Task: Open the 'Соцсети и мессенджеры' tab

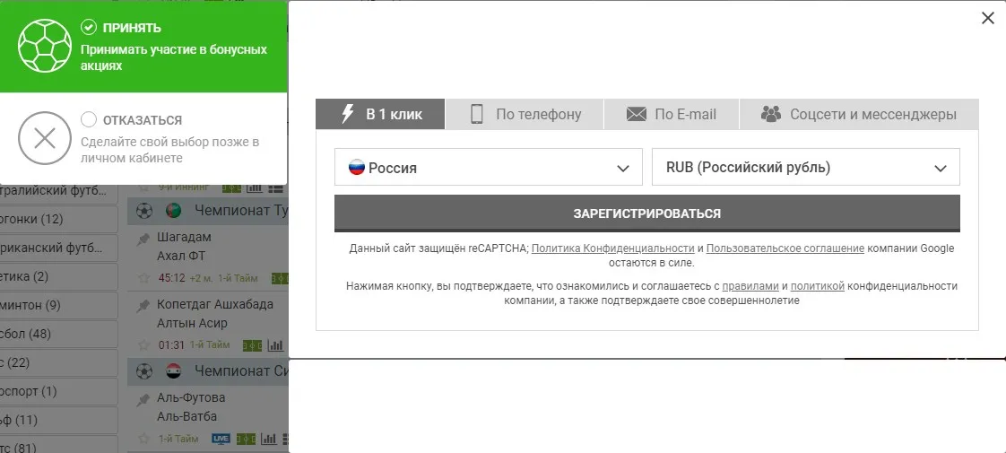Action: tap(859, 114)
